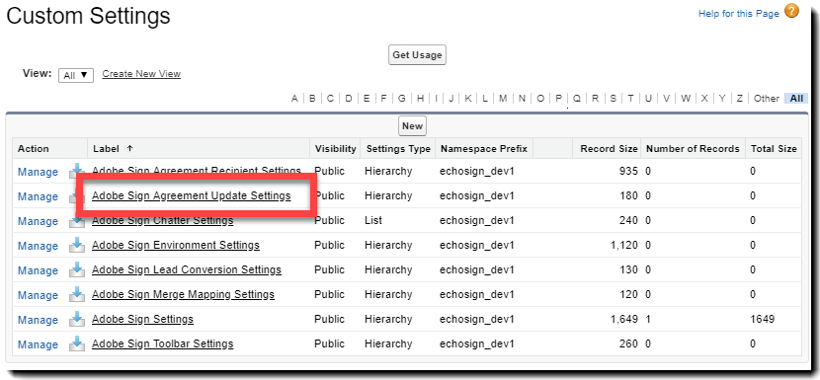Manage Adobe Sign Lead Conversion Settings
Viewport: 820px width, 380px height.
coord(38,270)
